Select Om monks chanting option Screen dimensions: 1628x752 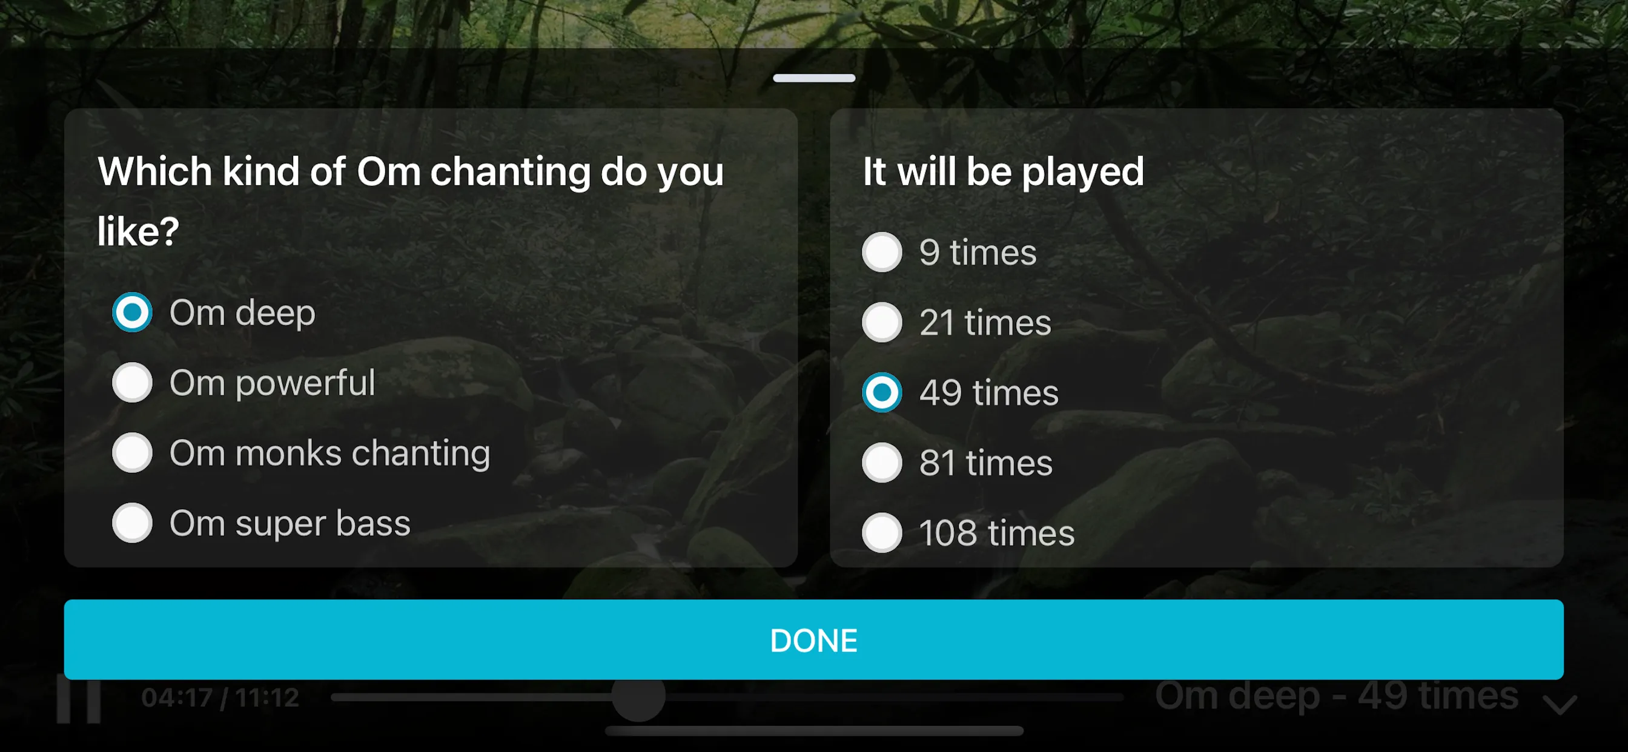(x=133, y=453)
